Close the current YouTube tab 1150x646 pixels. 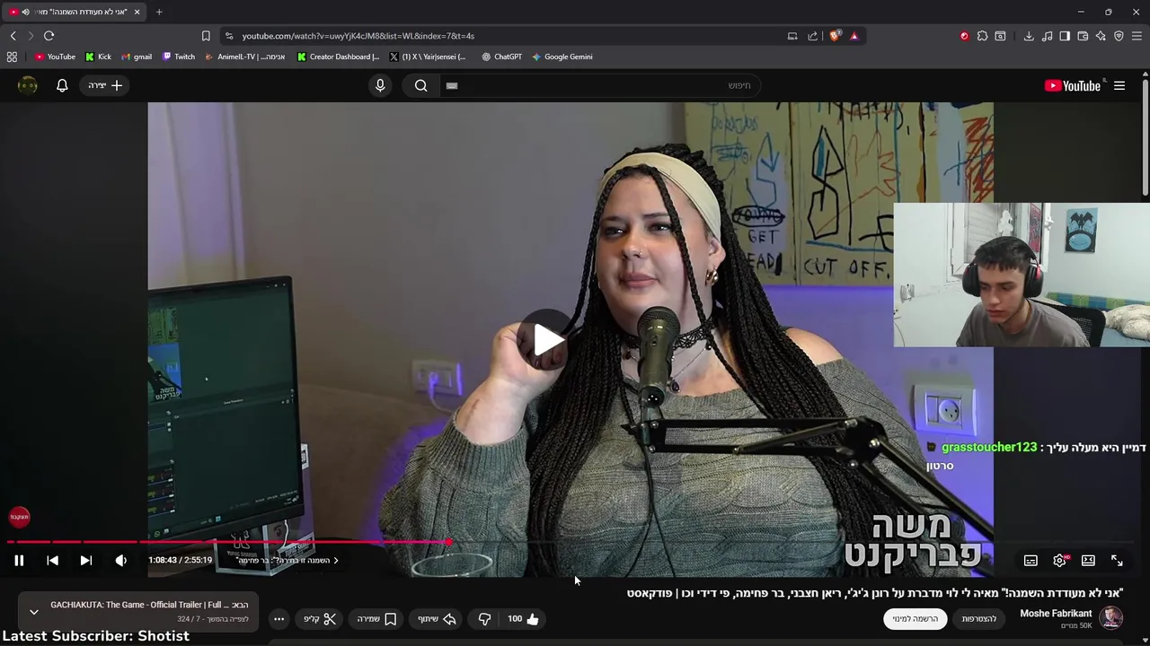click(137, 12)
